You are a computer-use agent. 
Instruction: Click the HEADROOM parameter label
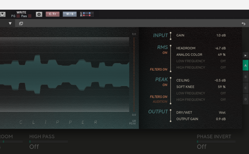(186, 48)
